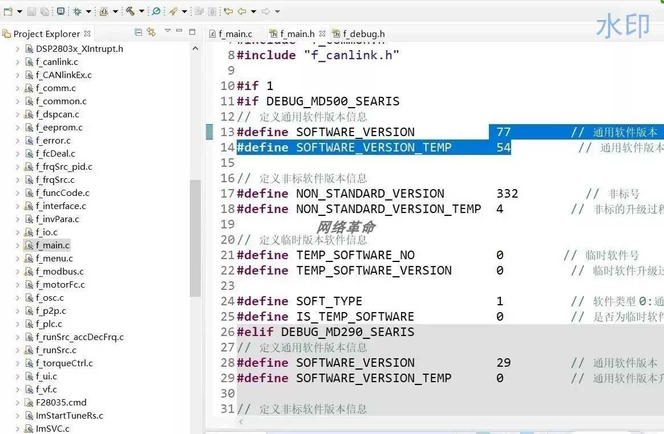The height and width of the screenshot is (434, 664).
Task: Select f_plc.c in Project Explorer
Action: point(48,324)
